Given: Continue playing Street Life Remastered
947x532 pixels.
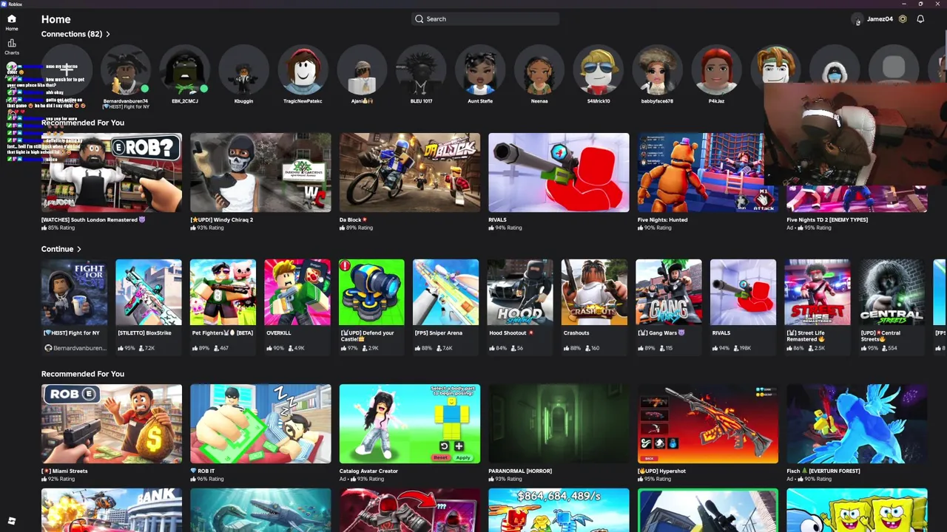Looking at the screenshot, I should (x=818, y=292).
